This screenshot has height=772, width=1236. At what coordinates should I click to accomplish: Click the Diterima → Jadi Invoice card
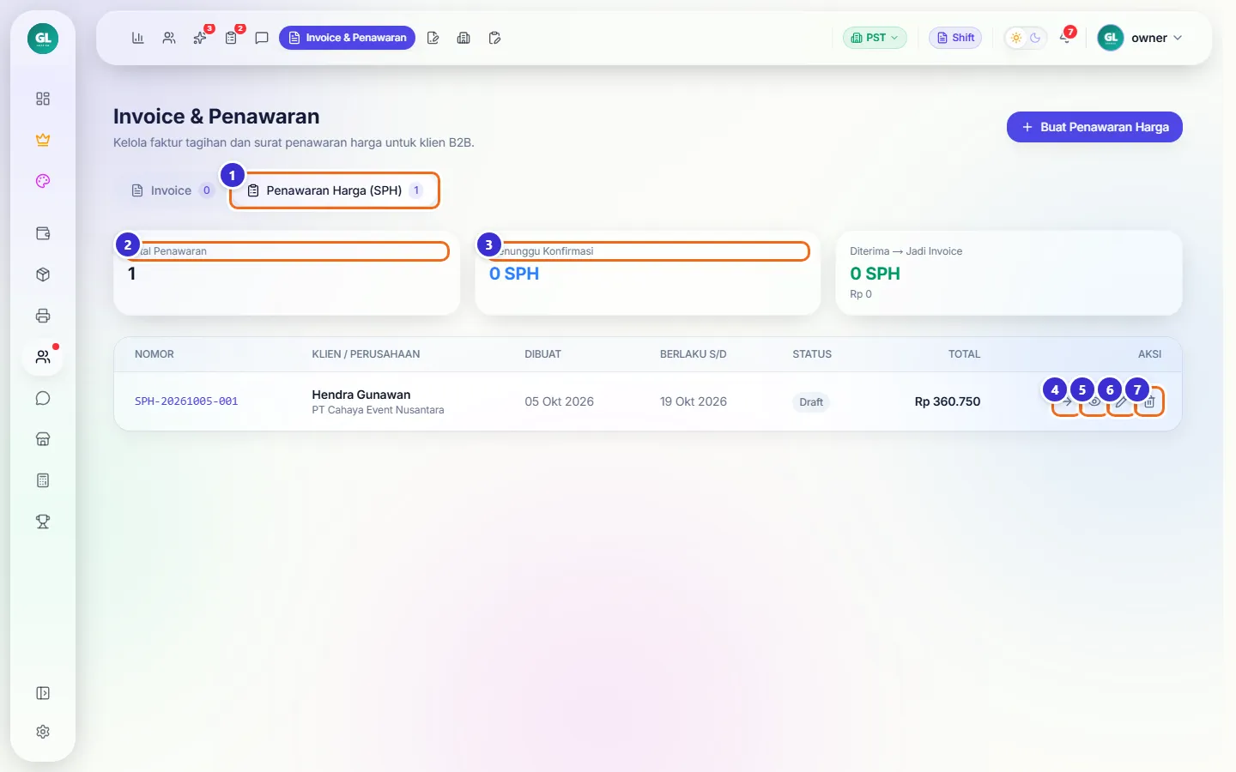click(x=1009, y=273)
